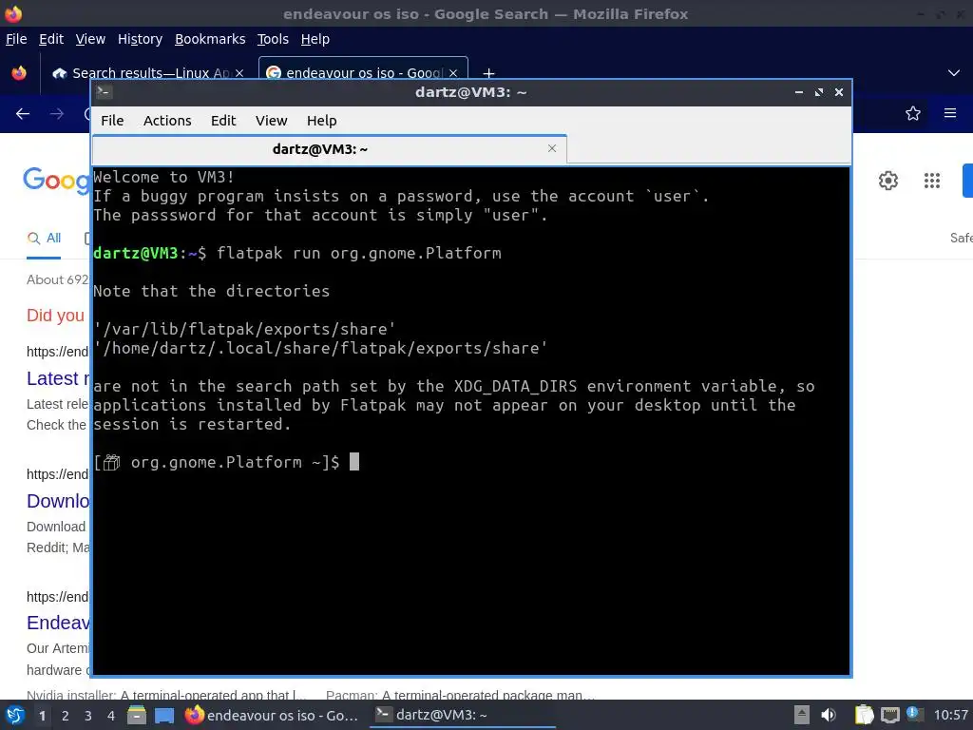Click the terminal command prompt line
The width and height of the screenshot is (973, 730).
pos(226,463)
